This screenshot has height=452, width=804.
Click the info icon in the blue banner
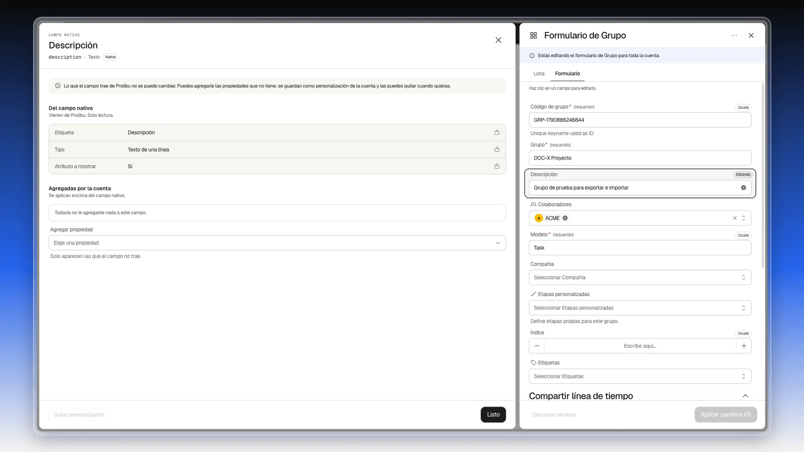tap(532, 56)
